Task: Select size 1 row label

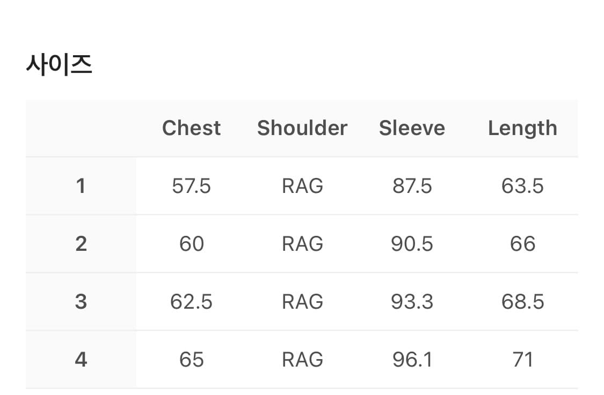Action: click(x=81, y=186)
